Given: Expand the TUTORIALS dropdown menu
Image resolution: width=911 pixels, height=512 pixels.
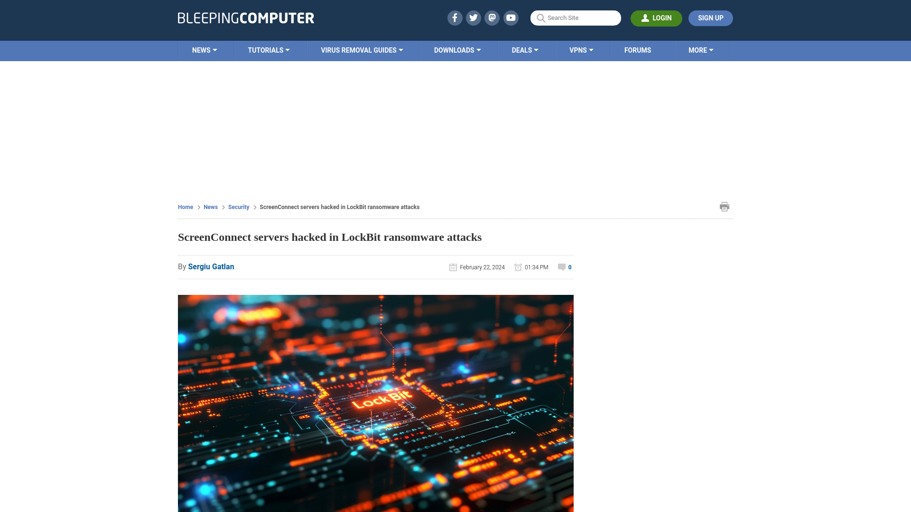Looking at the screenshot, I should (269, 50).
